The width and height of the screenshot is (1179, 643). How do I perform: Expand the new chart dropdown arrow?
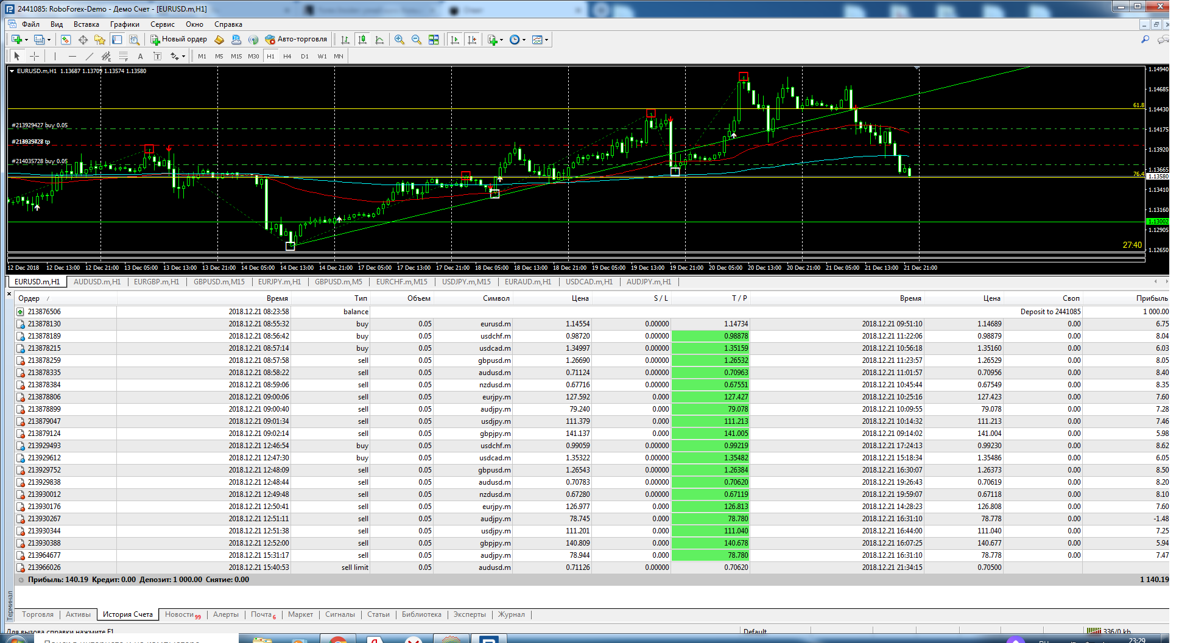[26, 40]
